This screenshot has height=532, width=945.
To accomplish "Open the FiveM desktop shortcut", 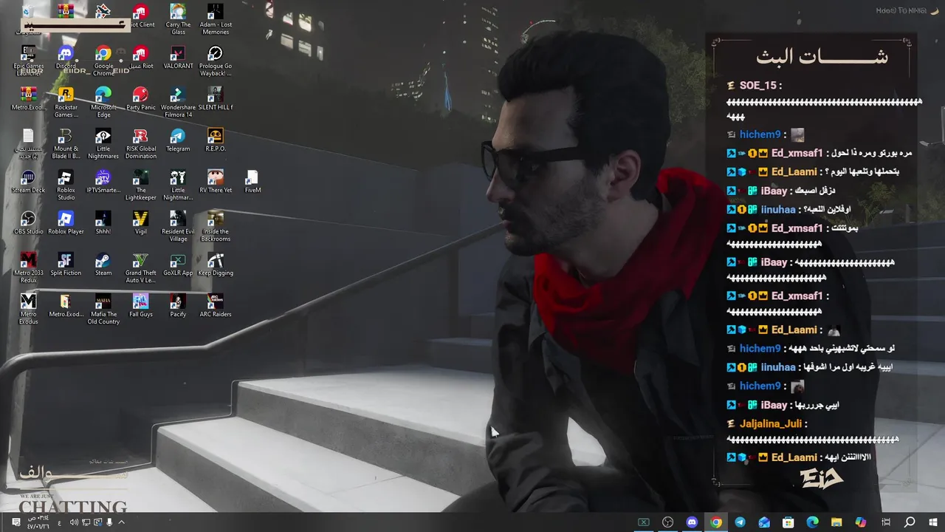I will coord(252,182).
